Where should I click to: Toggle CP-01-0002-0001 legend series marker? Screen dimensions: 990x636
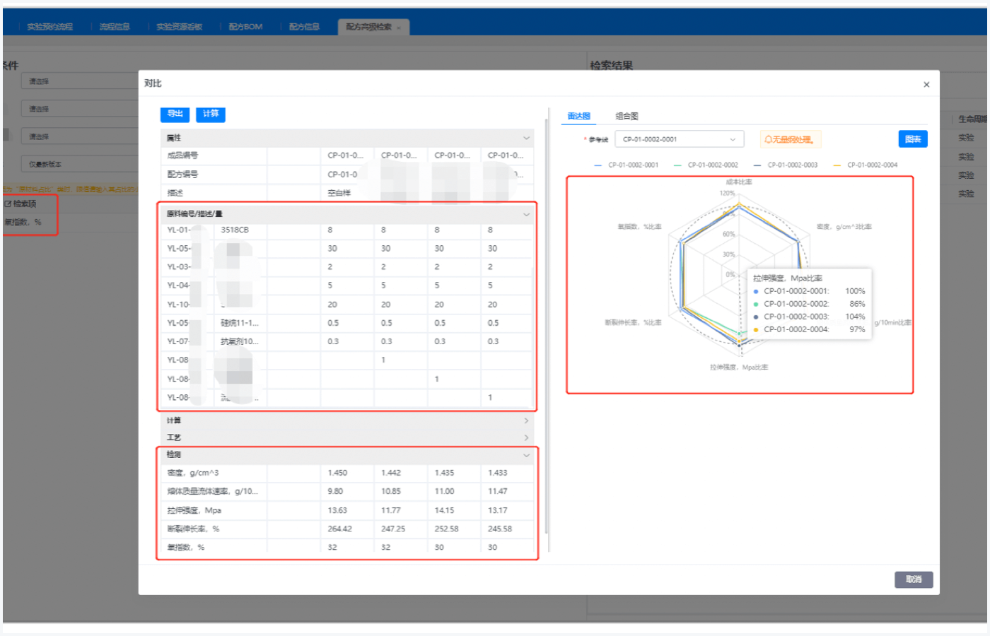pos(598,165)
